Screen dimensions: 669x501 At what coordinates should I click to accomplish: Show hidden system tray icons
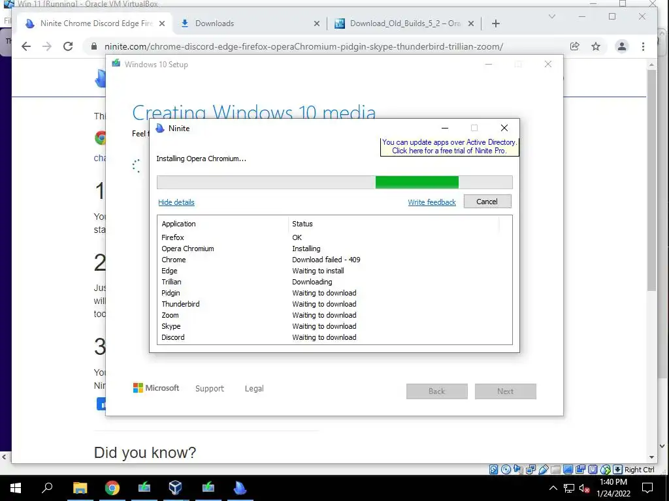(553, 488)
